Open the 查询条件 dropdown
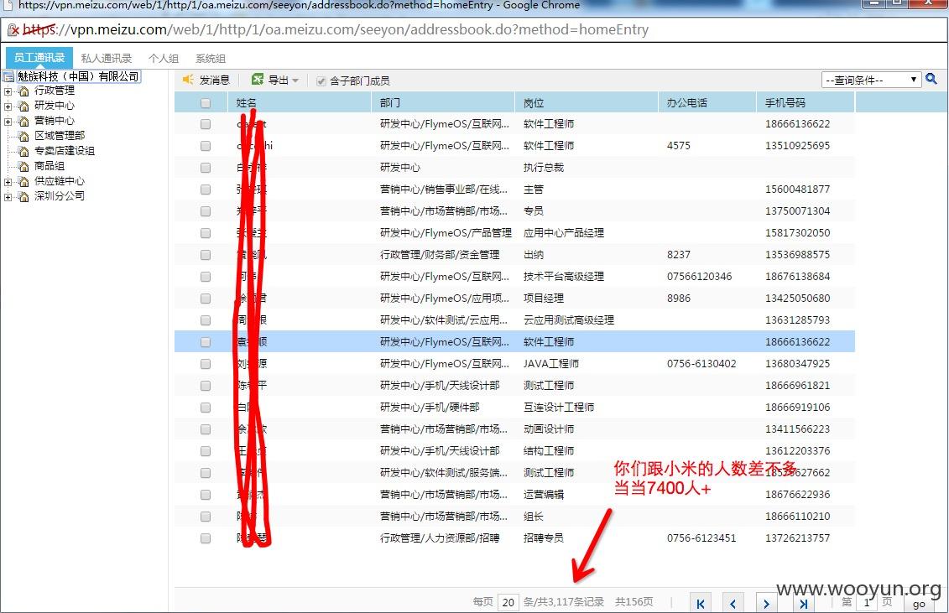The image size is (949, 613). click(871, 80)
